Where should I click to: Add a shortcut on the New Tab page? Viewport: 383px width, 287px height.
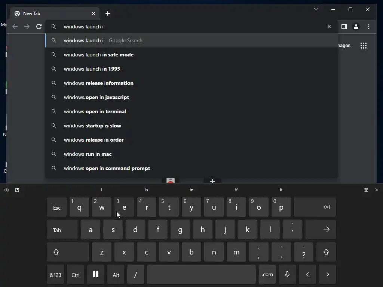coord(212,181)
